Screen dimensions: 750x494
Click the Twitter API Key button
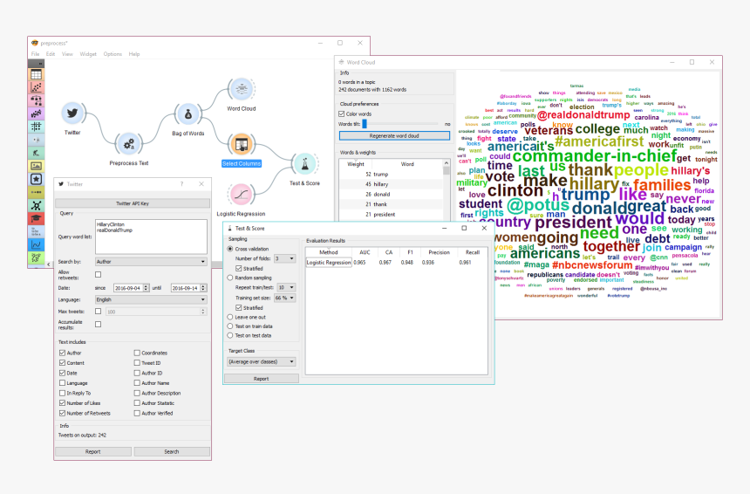click(133, 203)
